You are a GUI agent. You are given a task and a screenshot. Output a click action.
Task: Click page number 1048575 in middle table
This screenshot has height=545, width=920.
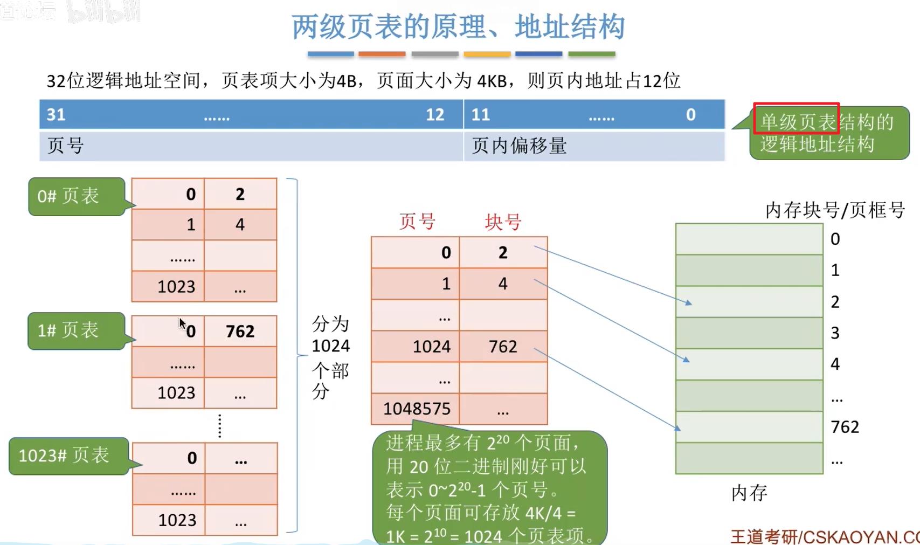pyautogui.click(x=415, y=409)
